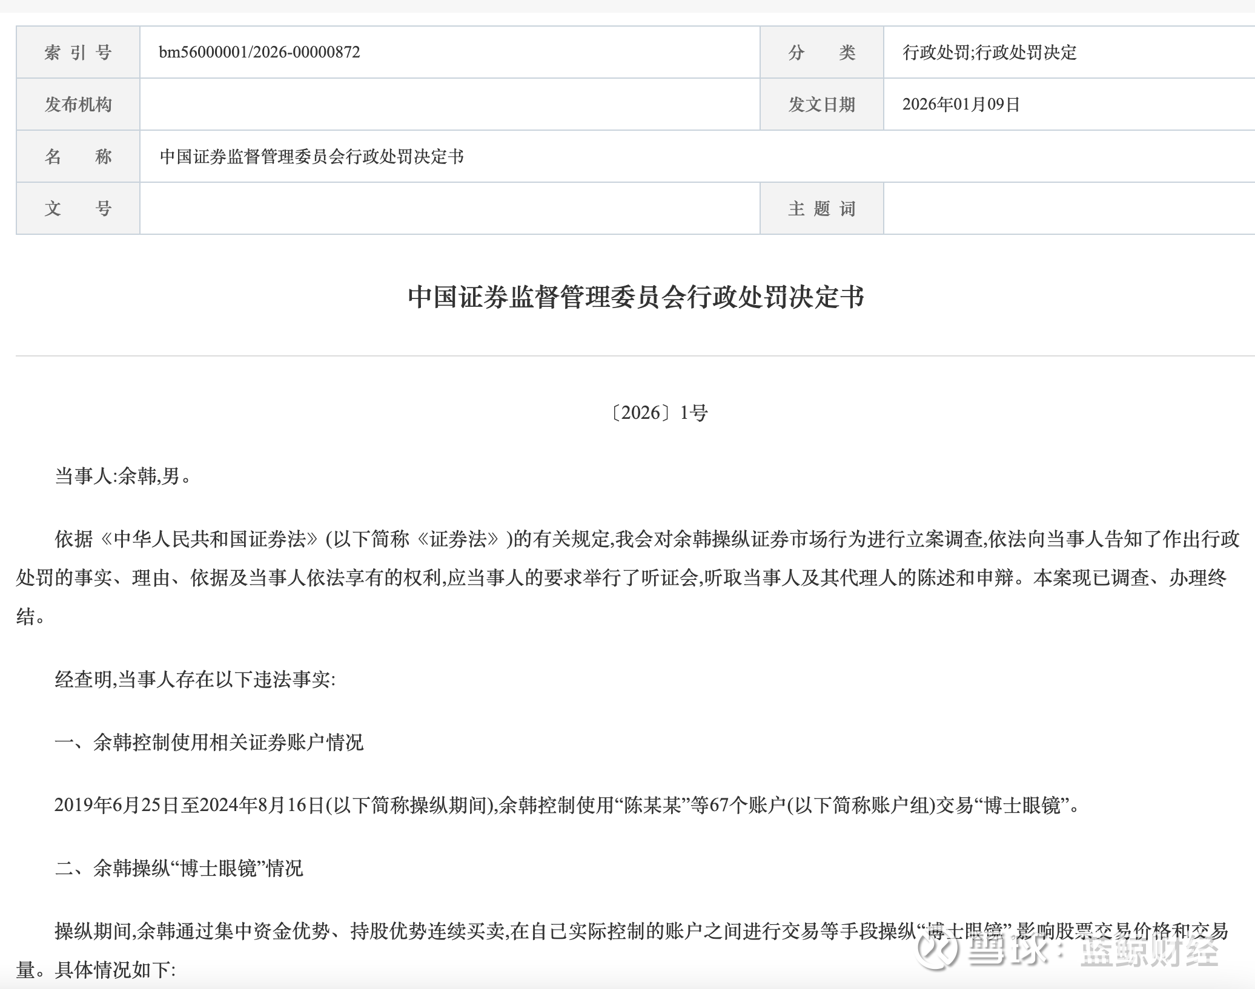Click the index number bm56000001/2026-00000872

click(x=259, y=52)
